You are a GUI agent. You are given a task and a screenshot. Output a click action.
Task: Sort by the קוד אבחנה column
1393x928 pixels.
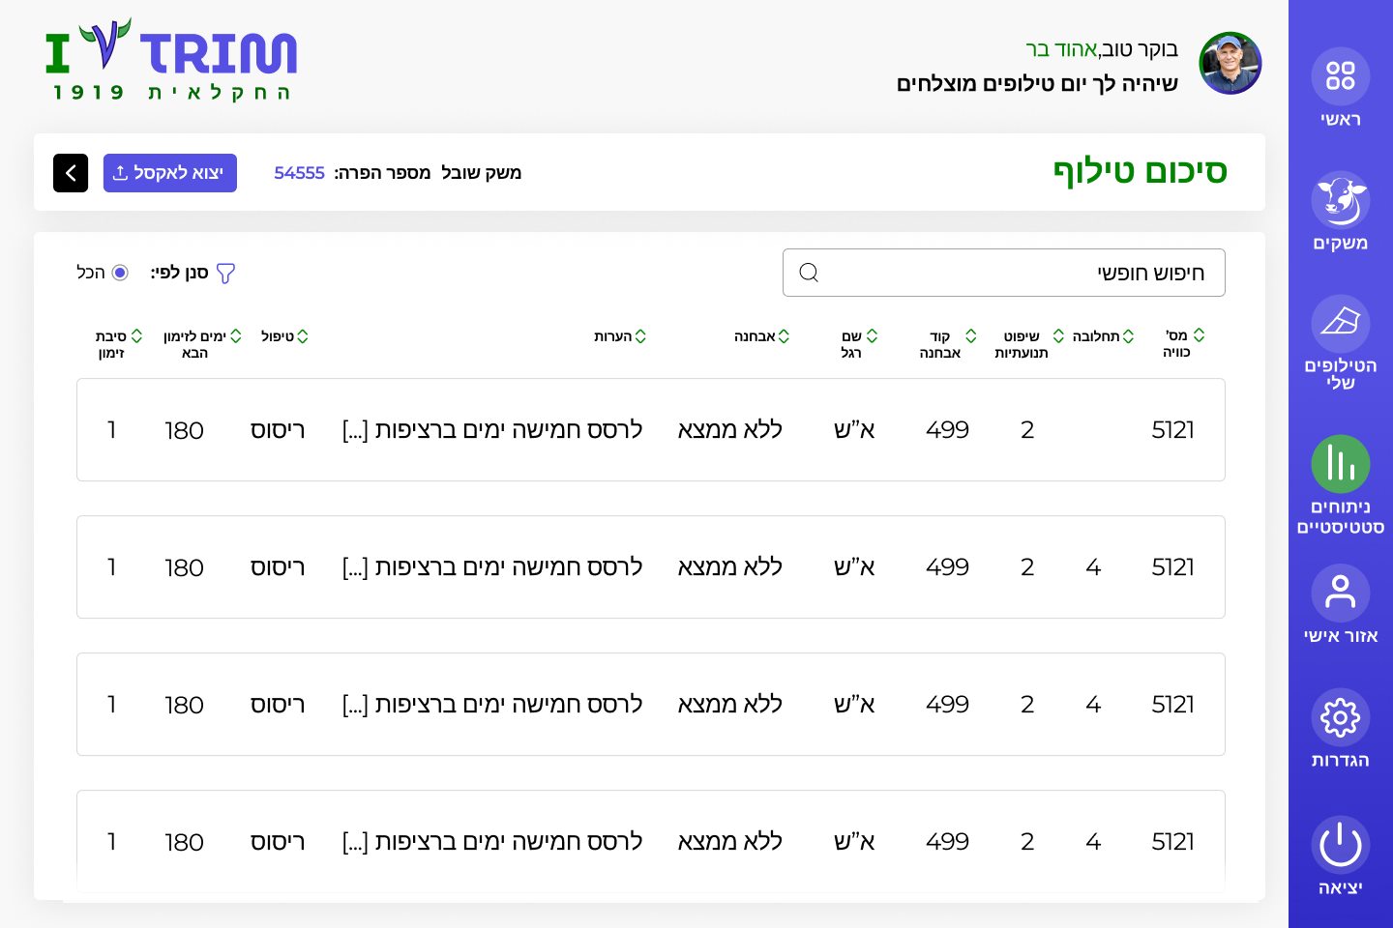pos(970,335)
